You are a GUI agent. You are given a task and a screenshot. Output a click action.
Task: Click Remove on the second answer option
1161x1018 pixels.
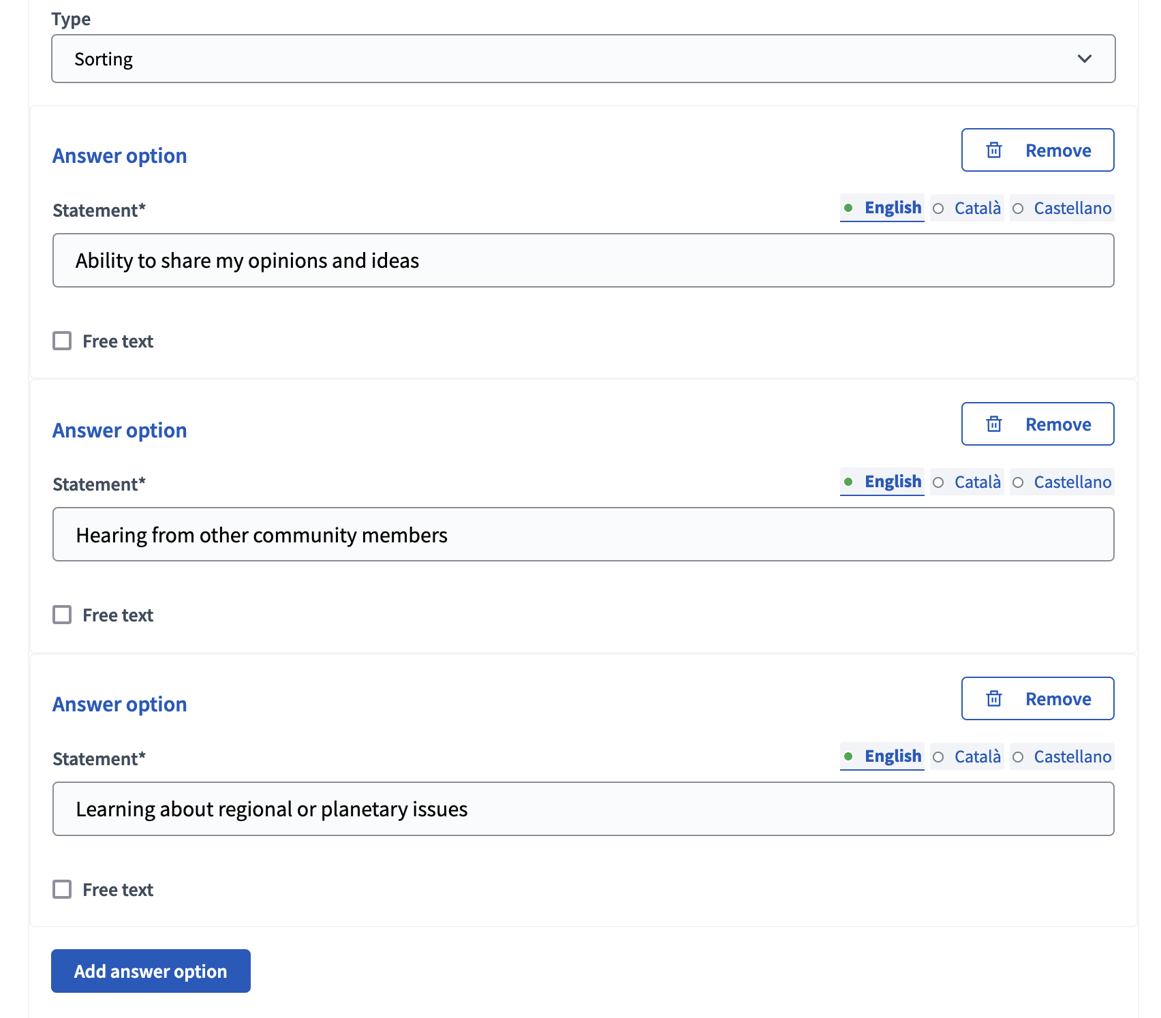(1037, 424)
